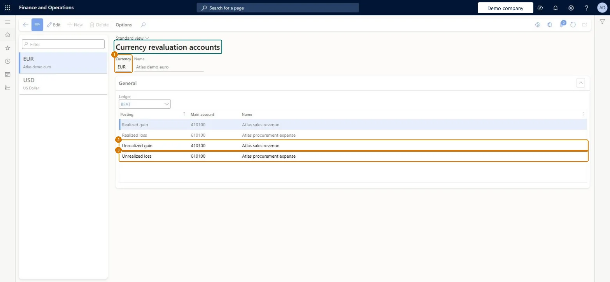Open Workspaces icon in the sidebar

click(x=7, y=75)
